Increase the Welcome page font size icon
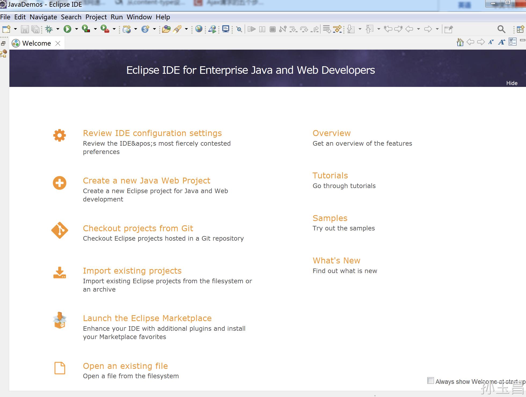This screenshot has height=397, width=526. [502, 42]
